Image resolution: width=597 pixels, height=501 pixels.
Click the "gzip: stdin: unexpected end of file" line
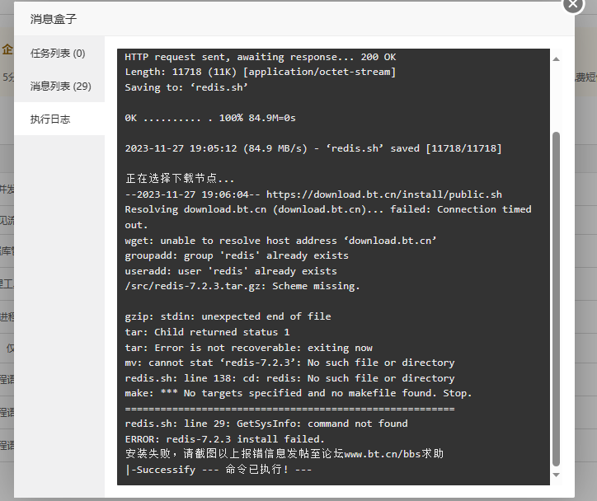point(228,316)
